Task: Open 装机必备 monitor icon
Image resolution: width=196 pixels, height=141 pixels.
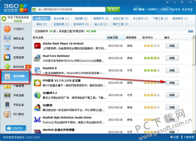Action: coord(7,39)
